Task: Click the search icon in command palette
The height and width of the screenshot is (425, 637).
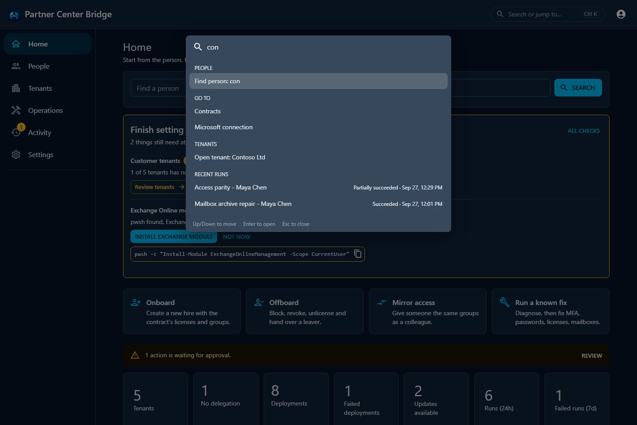Action: (x=198, y=47)
